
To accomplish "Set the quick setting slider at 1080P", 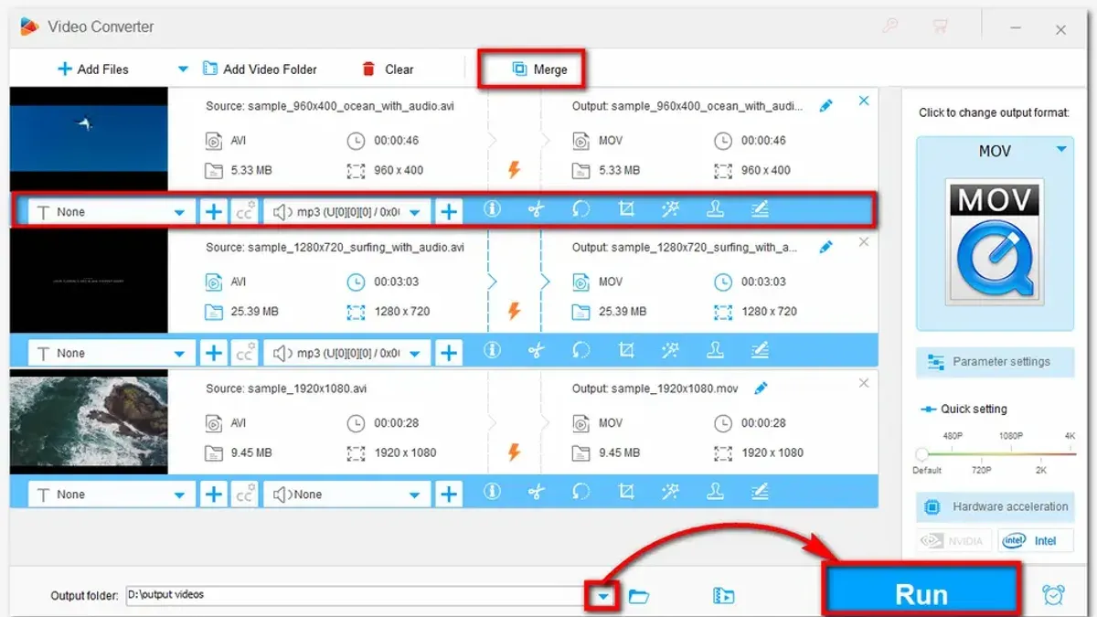I will click(x=1010, y=453).
